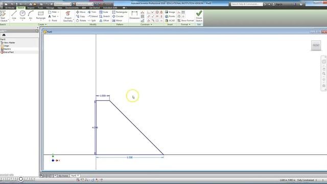Select the Arc tool
The width and height of the screenshot is (327, 184).
[x=31, y=15]
